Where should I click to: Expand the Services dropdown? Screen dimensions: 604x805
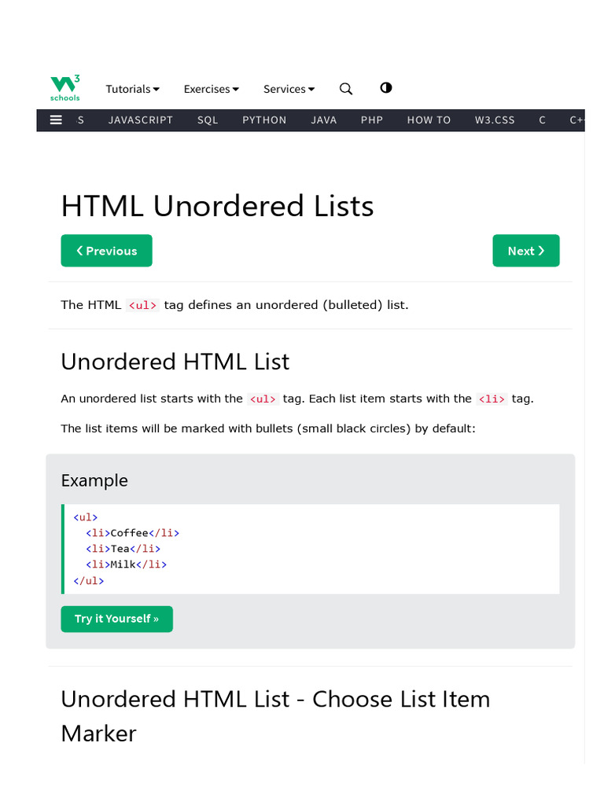289,89
